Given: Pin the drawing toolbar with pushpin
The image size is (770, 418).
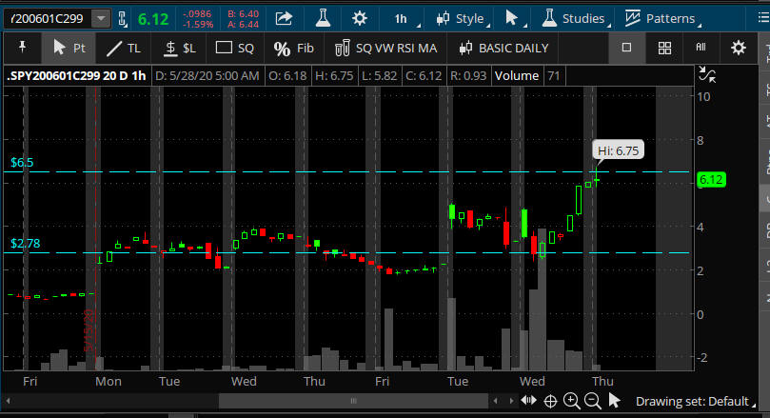Looking at the screenshot, I should [23, 47].
